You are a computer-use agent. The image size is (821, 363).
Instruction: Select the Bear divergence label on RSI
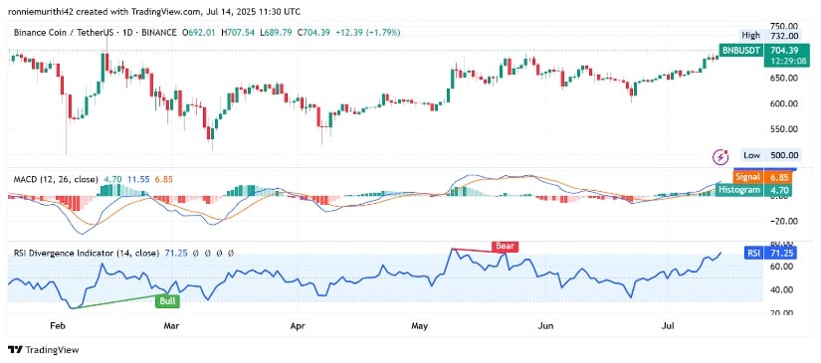(x=505, y=246)
